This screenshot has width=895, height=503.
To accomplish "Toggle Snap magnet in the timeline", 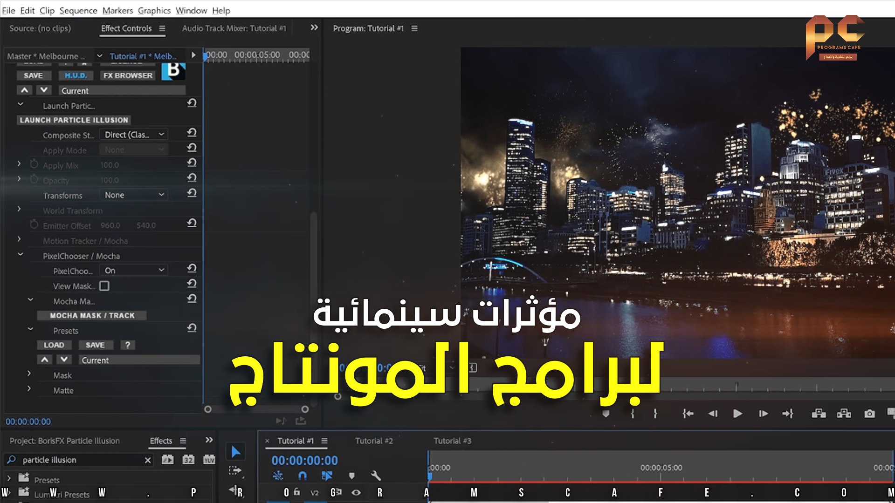I will (x=303, y=476).
